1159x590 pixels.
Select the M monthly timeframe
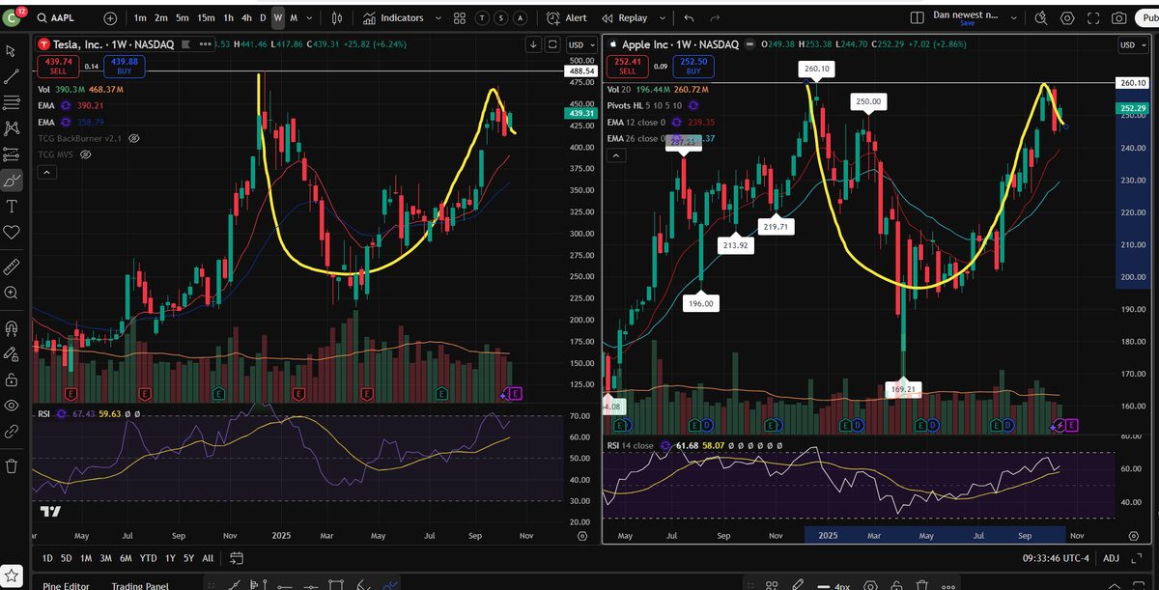(x=294, y=18)
